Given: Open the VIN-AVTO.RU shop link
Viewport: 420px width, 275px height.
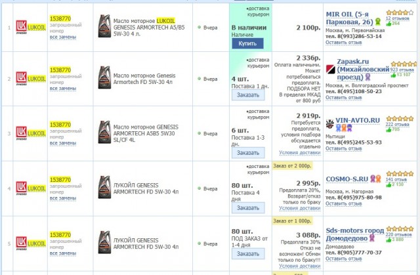Looking at the screenshot, I should pyautogui.click(x=358, y=121).
